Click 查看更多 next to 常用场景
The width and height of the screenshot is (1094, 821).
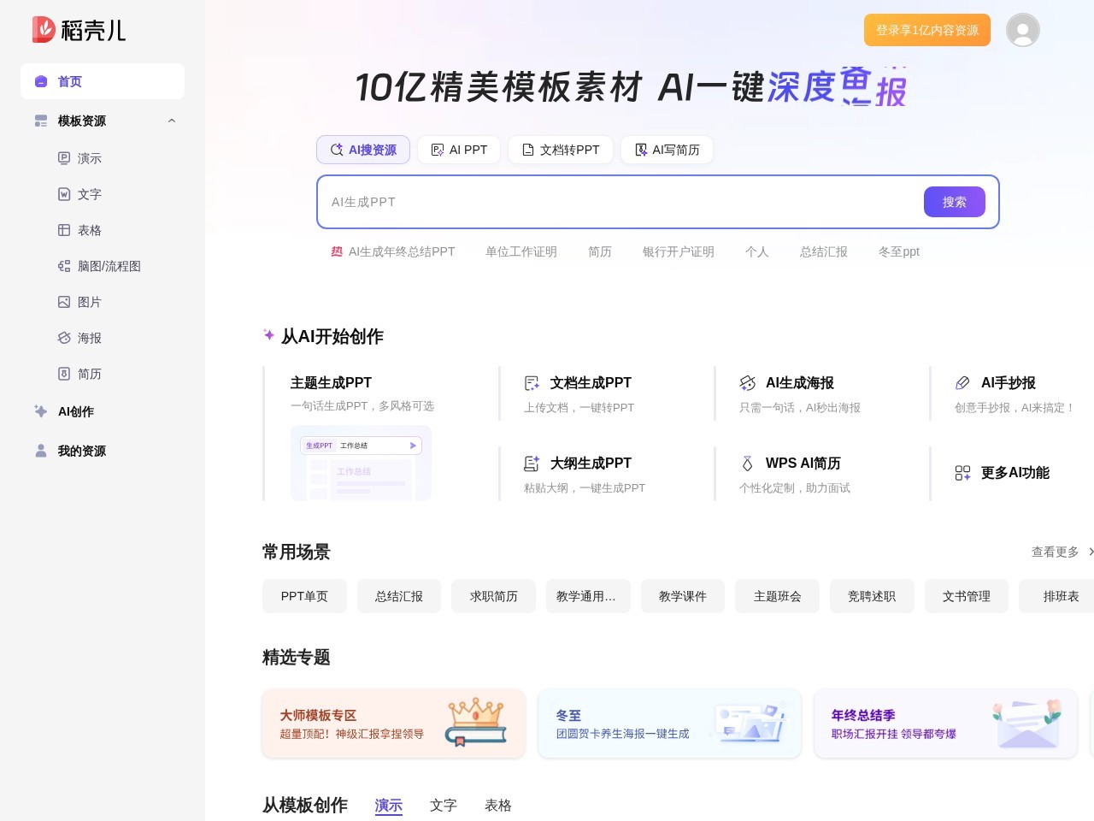click(x=1055, y=552)
